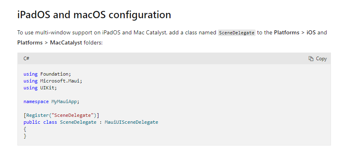Click the bold MacCatalyst text
The width and height of the screenshot is (352, 152).
coord(66,42)
